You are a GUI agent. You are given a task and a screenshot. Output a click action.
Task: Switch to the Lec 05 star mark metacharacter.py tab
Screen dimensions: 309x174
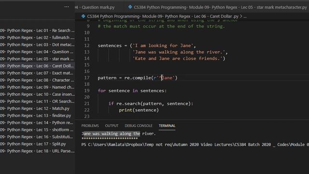pyautogui.click(x=220, y=7)
